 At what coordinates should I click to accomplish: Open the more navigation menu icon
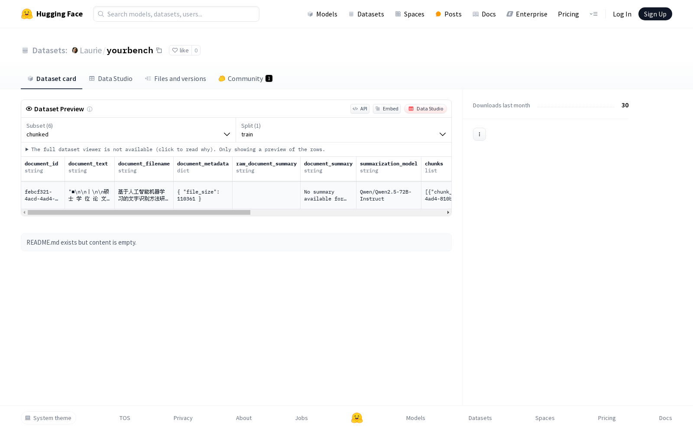(x=593, y=14)
